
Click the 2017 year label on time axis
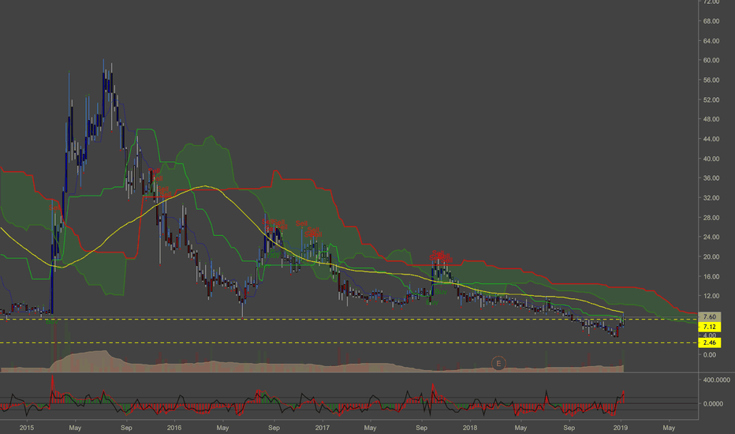pos(322,428)
